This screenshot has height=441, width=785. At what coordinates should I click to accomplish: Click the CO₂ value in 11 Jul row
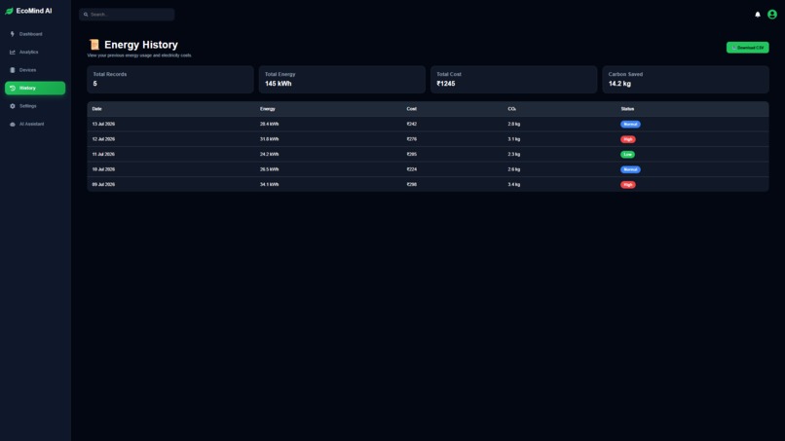click(513, 154)
